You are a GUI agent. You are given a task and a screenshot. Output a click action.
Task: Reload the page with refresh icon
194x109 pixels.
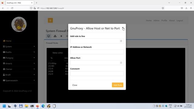[12, 8]
